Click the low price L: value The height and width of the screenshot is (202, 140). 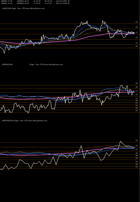pos(48,3)
